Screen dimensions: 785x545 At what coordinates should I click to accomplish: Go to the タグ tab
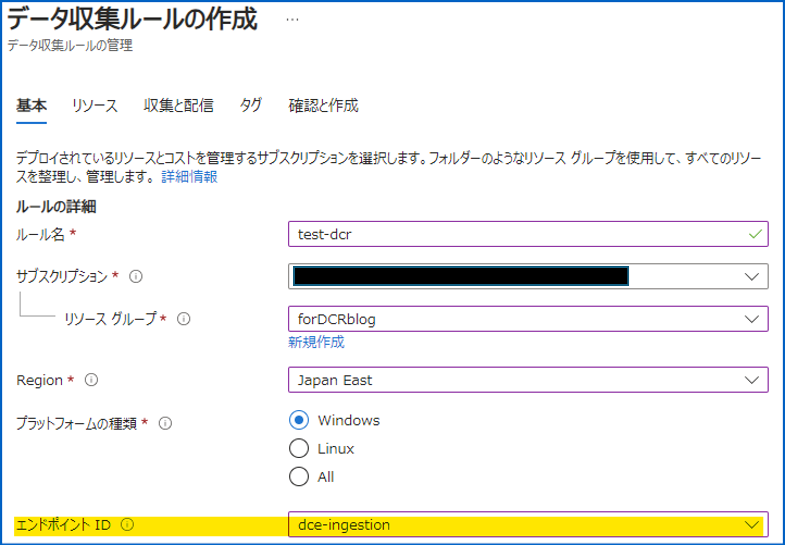click(251, 105)
